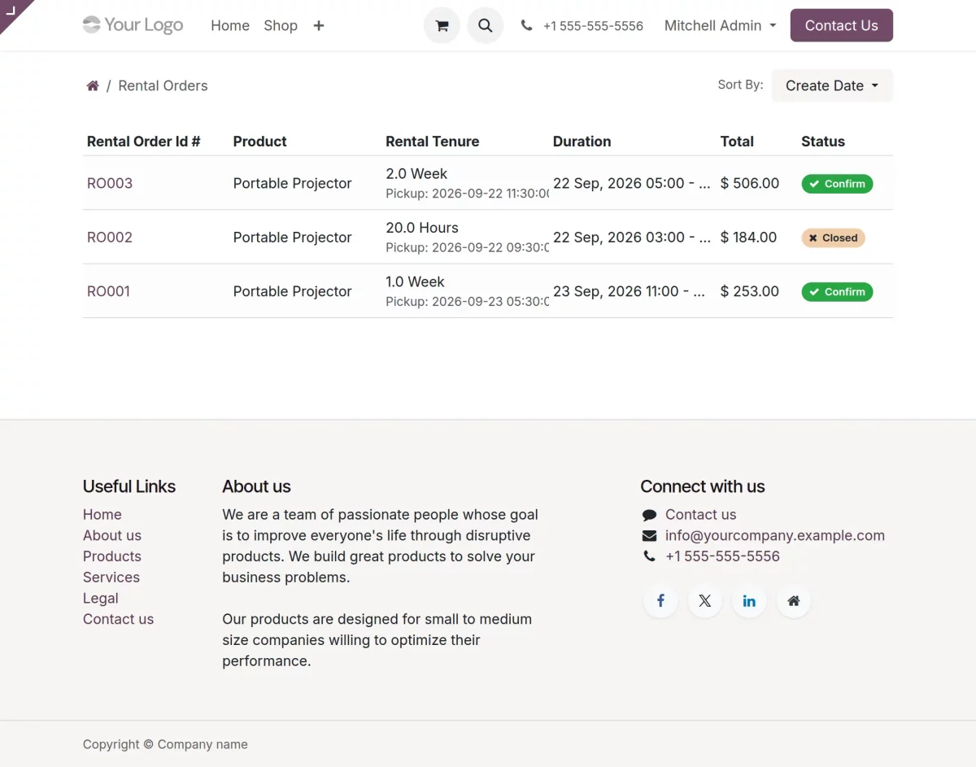Click the plus icon in navbar
Image resolution: width=976 pixels, height=767 pixels.
click(319, 25)
